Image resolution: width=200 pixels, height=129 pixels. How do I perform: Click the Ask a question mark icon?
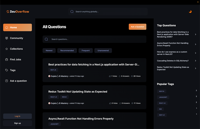coord(7,81)
